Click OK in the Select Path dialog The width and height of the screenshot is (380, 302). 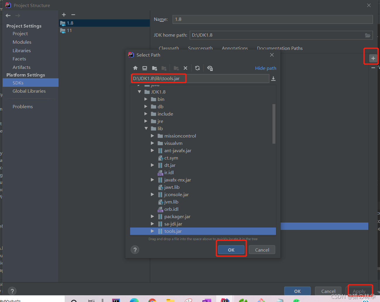(x=231, y=250)
